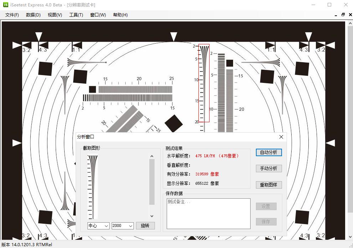The height and width of the screenshot is (248, 353).
Task: Click the red selection box on test chart
Action: tap(204, 83)
